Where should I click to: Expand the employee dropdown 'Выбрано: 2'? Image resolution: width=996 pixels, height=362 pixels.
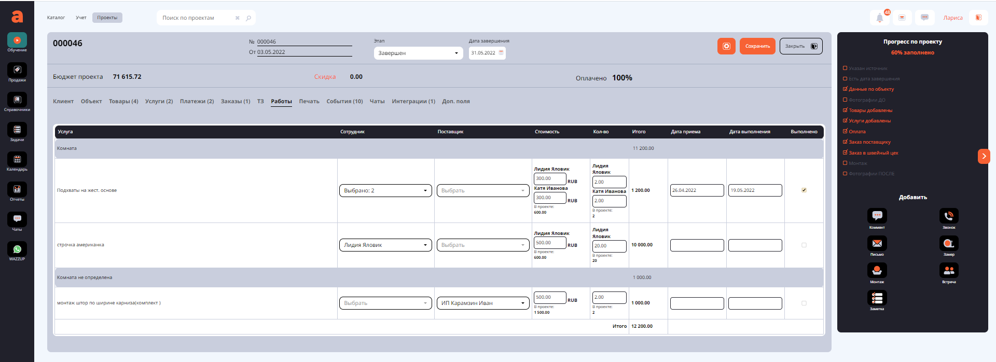tap(385, 191)
